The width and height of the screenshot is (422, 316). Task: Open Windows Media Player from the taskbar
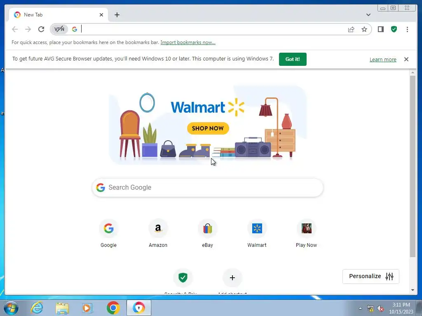[87, 308]
